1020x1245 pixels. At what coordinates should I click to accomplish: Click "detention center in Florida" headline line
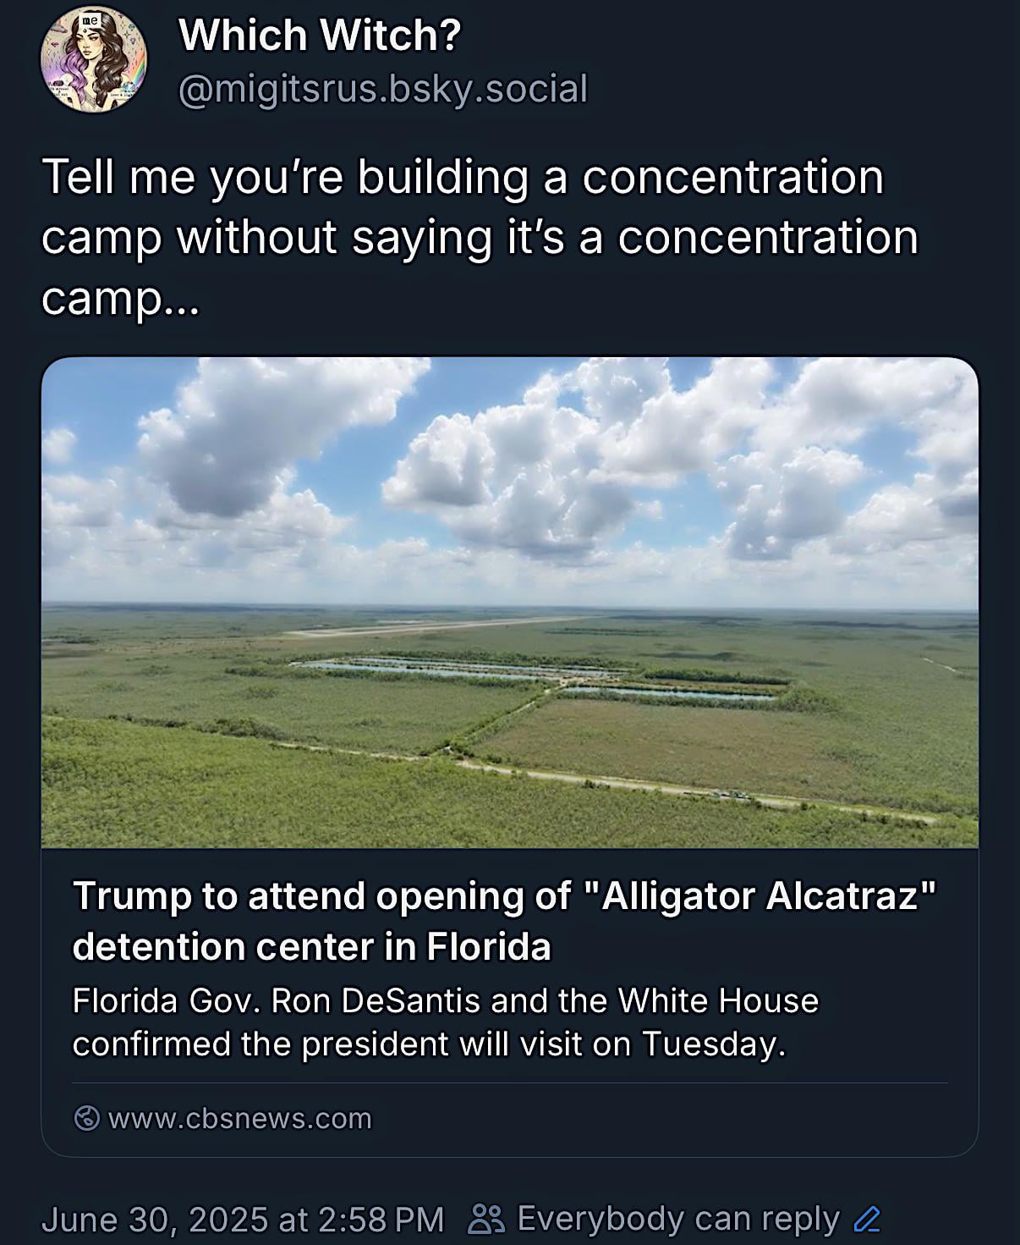(x=311, y=946)
